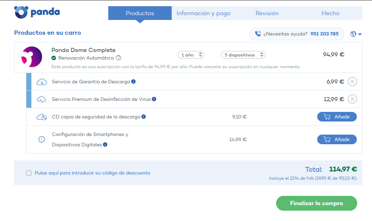Click the 6,99 € price for Garantía de Descarga
The width and height of the screenshot is (372, 221).
(335, 82)
